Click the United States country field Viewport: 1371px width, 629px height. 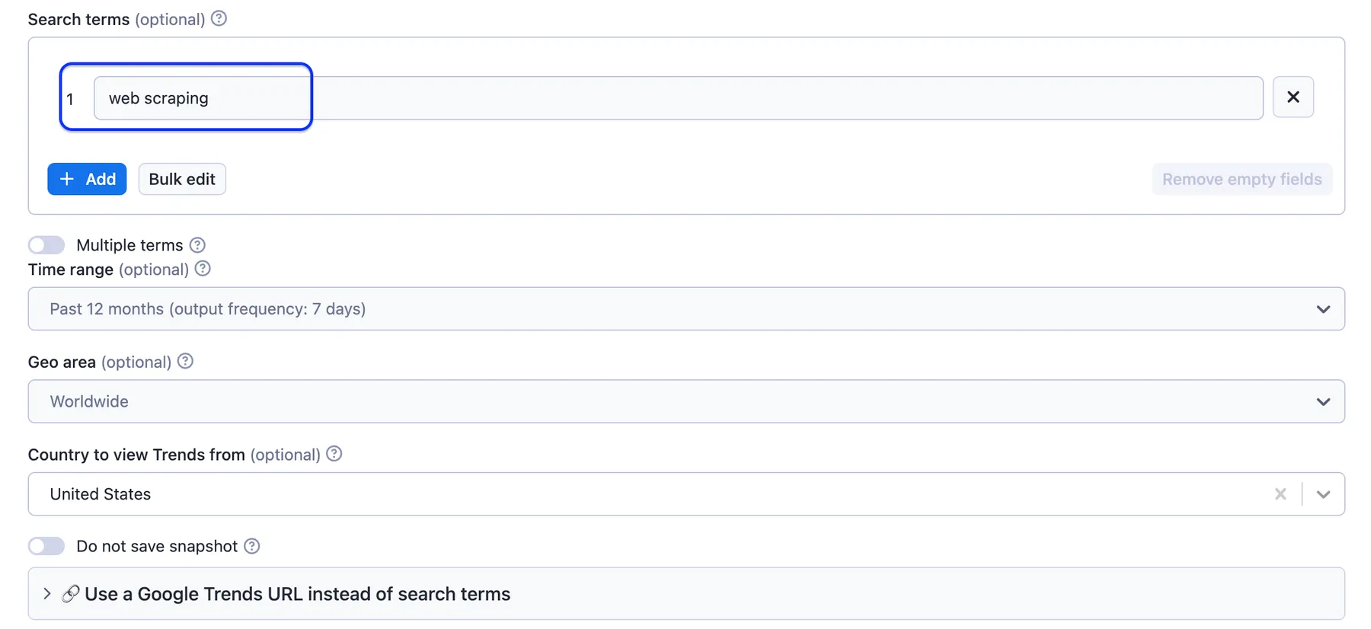[x=647, y=494]
